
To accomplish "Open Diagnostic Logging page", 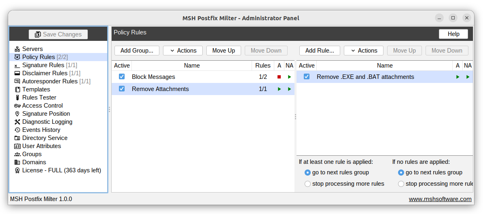I will coord(47,122).
